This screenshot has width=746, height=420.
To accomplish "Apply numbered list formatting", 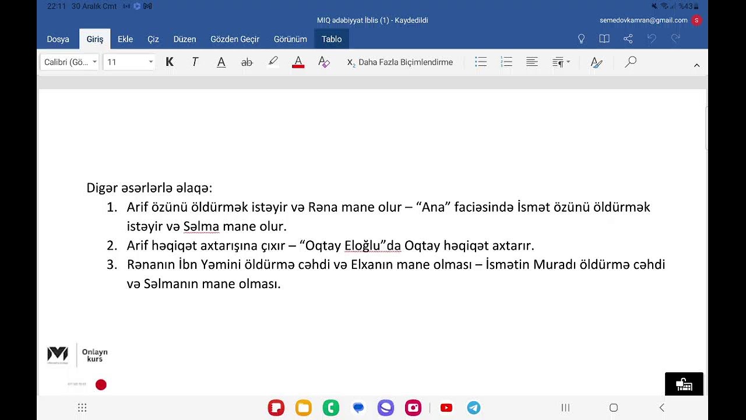I will click(506, 62).
